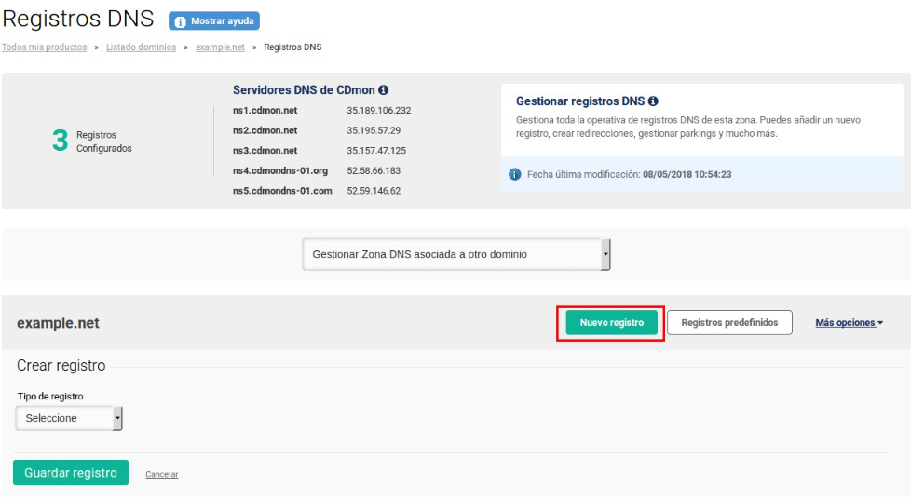
Task: Go to Todos mis productos breadcrumb
Action: click(x=44, y=47)
